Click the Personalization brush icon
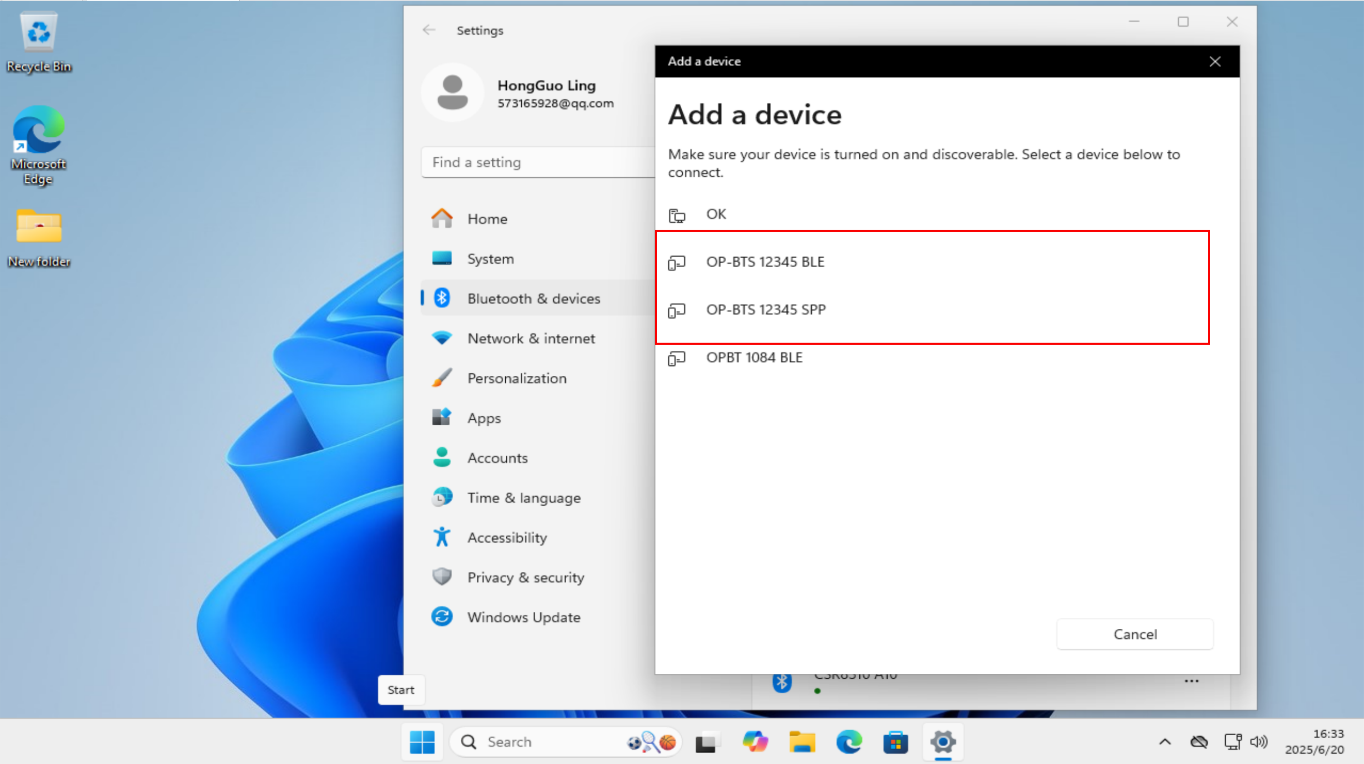The height and width of the screenshot is (764, 1364). (442, 378)
